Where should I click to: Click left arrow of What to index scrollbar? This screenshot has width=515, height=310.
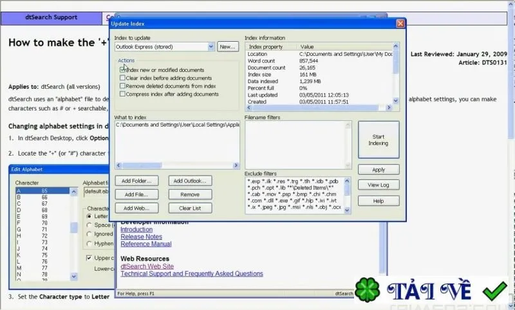(x=118, y=165)
